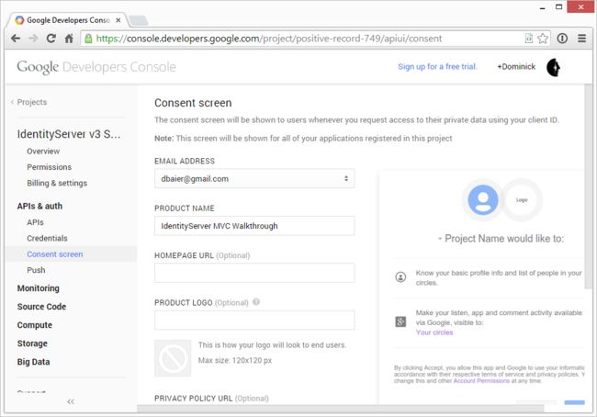This screenshot has height=417, width=597.
Task: Maximize the browser window
Action: [x=559, y=6]
